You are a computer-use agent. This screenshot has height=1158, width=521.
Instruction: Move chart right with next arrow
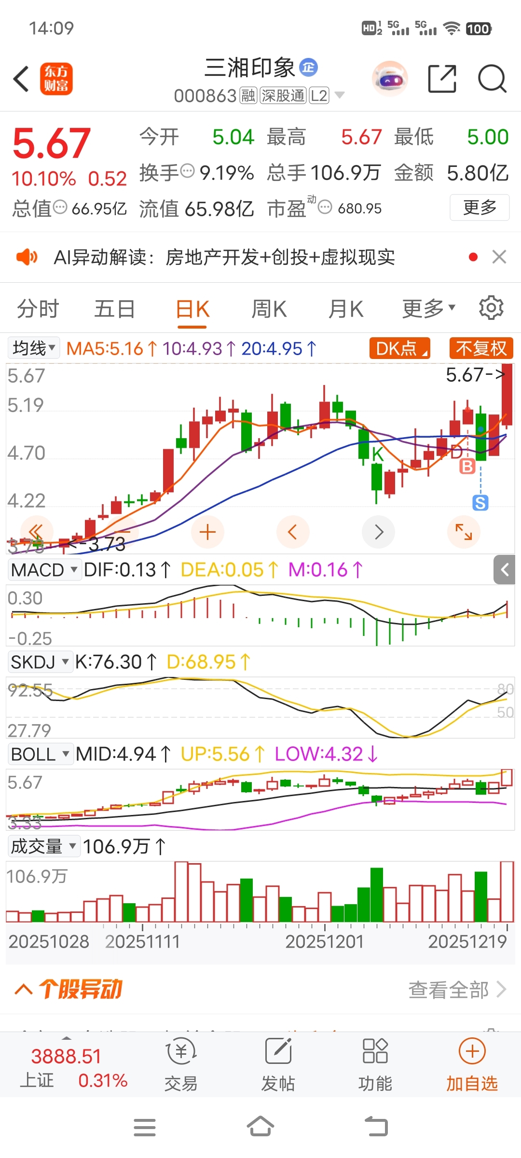[x=379, y=532]
